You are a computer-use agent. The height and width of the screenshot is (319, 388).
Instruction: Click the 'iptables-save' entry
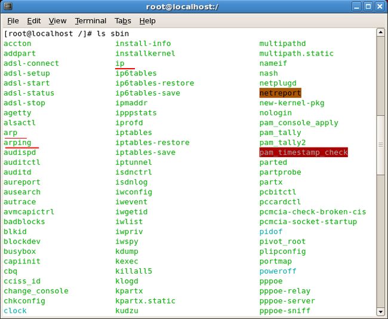(x=145, y=152)
